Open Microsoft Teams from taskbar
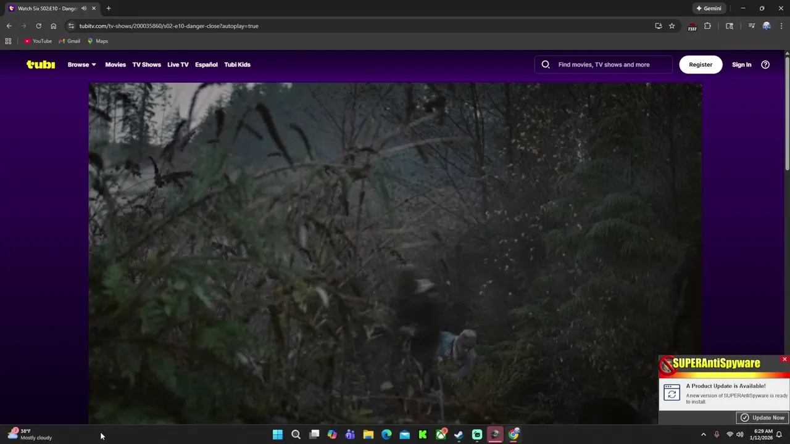Screen dimensions: 790x444 tap(350, 435)
